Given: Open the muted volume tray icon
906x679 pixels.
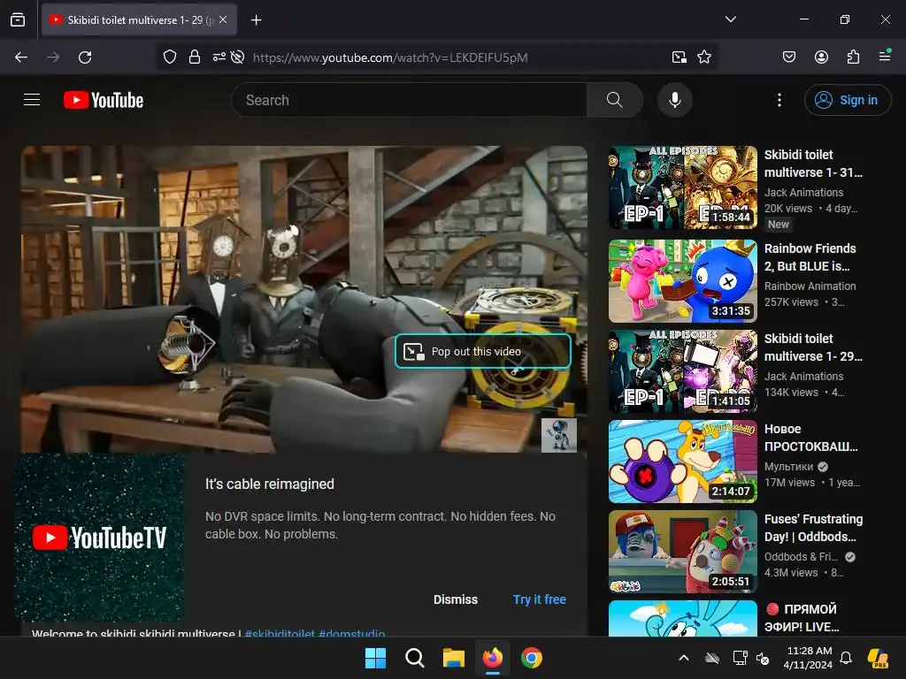Looking at the screenshot, I should [763, 658].
